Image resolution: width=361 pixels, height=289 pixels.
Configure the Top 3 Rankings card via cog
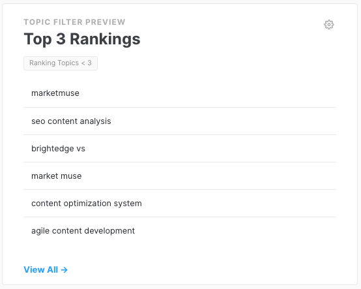[329, 24]
